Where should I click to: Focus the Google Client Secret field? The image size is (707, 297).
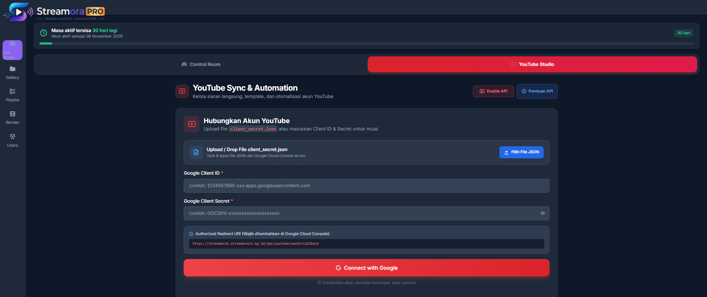click(367, 213)
